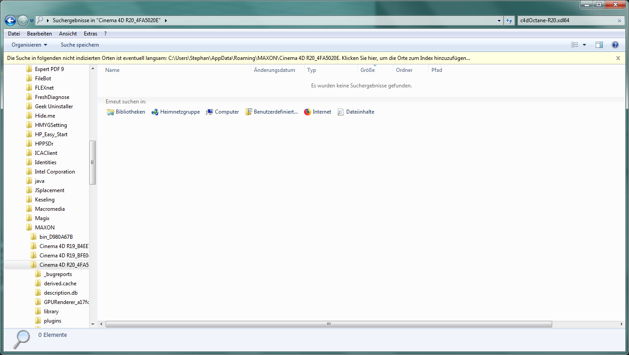Click the horizontal scrollbar right arrow
This screenshot has width=629, height=355.
[621, 324]
